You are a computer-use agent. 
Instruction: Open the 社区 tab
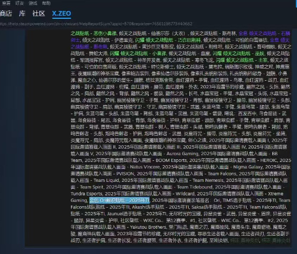39,13
